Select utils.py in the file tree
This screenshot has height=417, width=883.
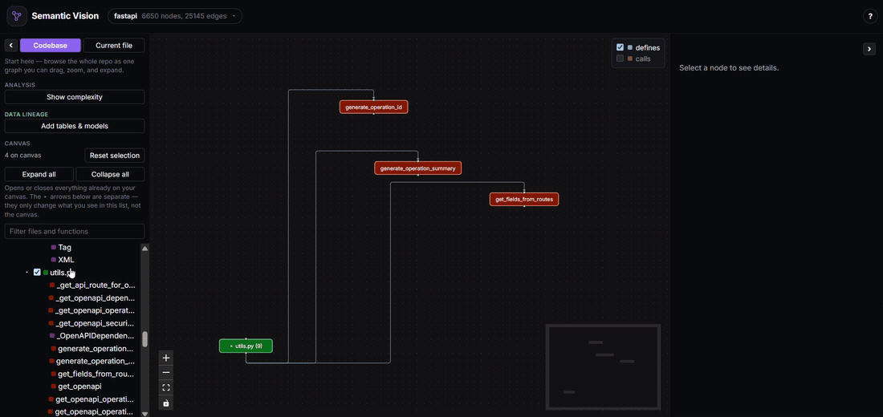tap(62, 273)
